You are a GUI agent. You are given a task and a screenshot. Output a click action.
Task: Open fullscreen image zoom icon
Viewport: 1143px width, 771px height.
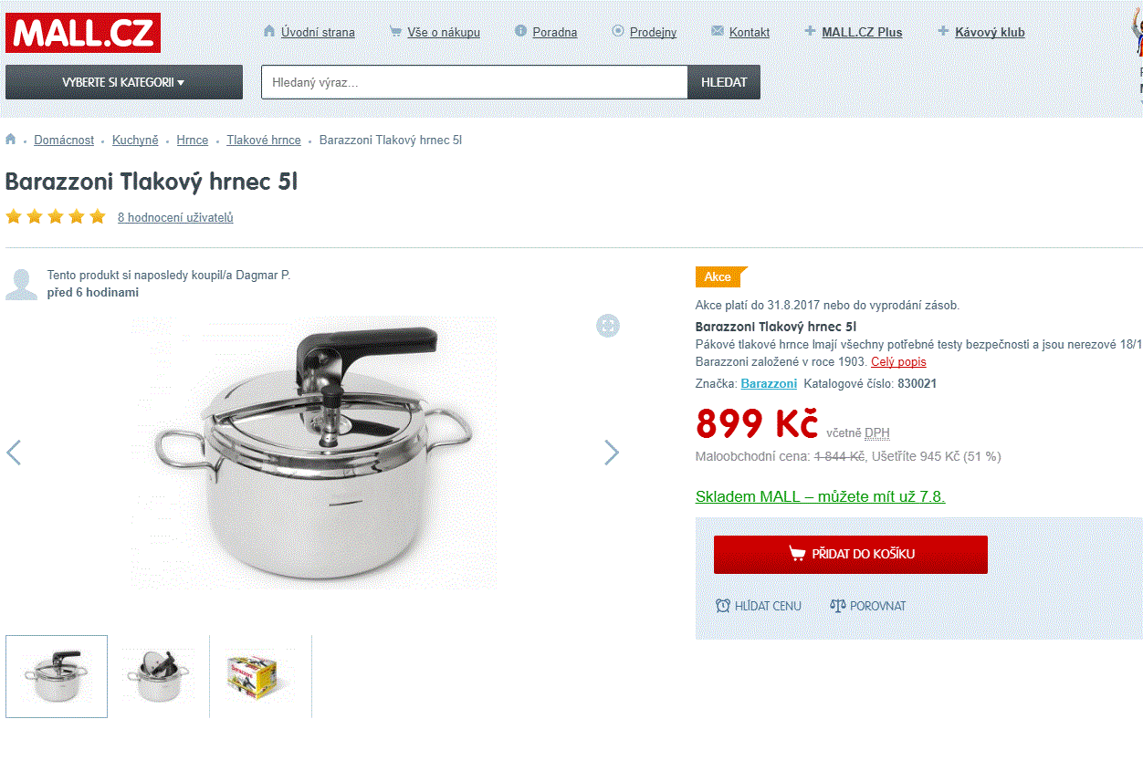tap(608, 326)
